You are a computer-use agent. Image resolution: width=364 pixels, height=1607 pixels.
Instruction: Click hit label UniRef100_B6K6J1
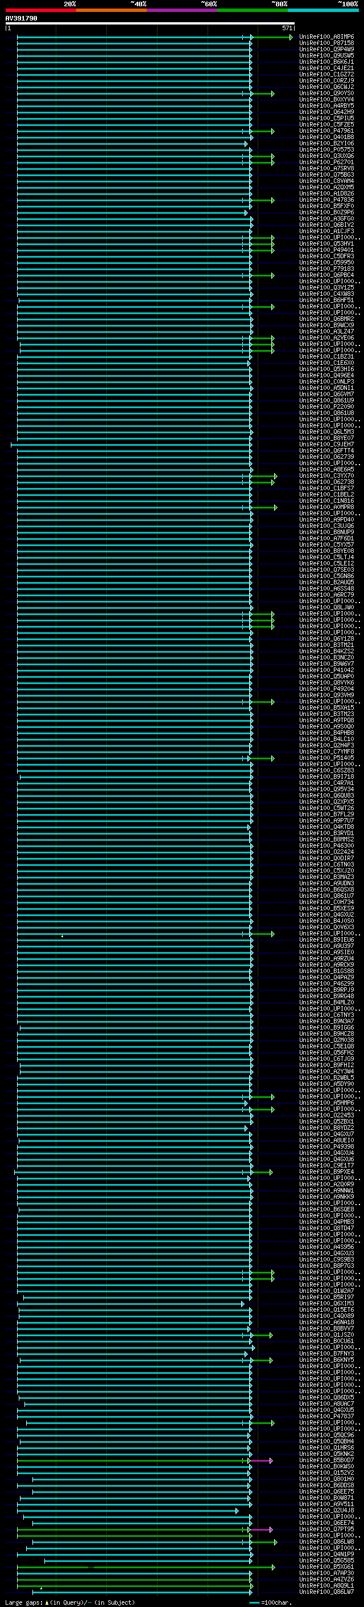tap(326, 62)
